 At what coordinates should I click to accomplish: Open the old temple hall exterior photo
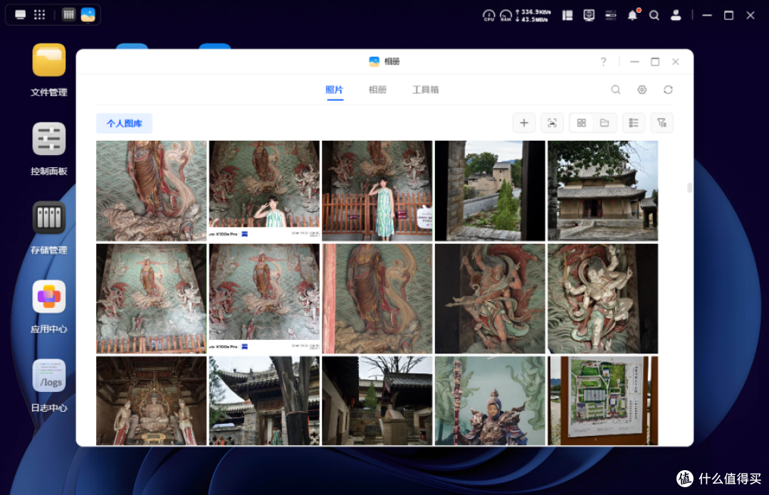click(603, 191)
